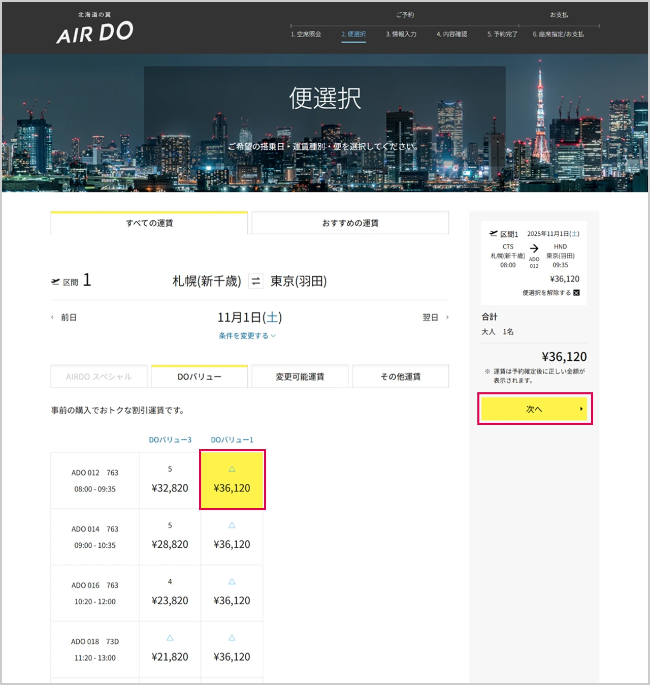Select the ¥23,820 fare for ADO 016

point(170,601)
